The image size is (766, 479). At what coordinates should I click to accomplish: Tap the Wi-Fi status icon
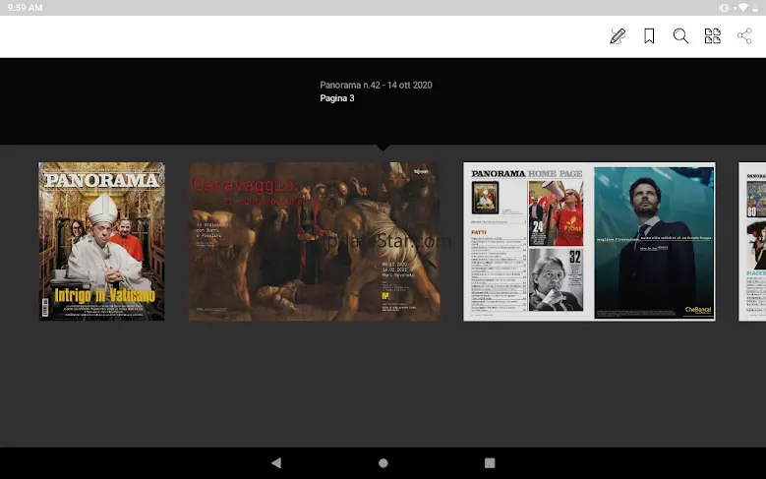click(742, 7)
